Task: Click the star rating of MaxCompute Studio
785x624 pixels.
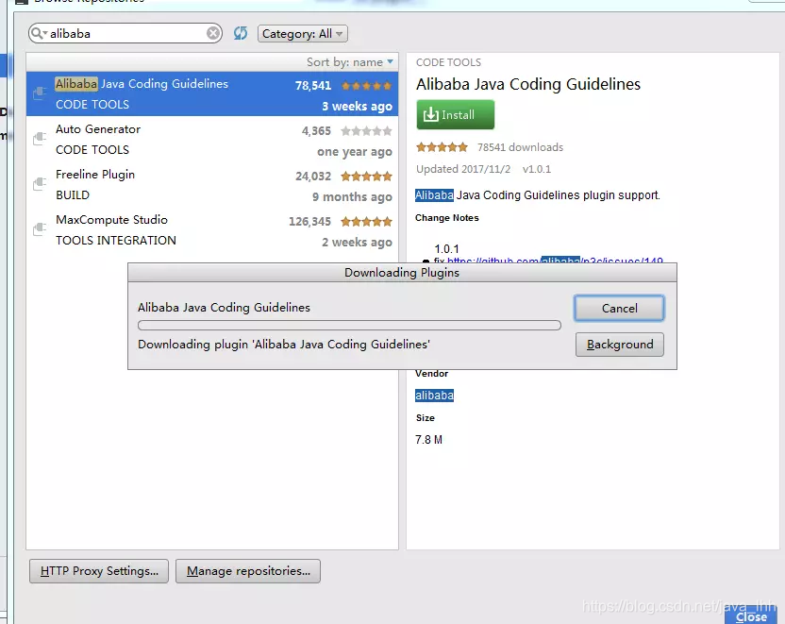Action: (x=366, y=221)
